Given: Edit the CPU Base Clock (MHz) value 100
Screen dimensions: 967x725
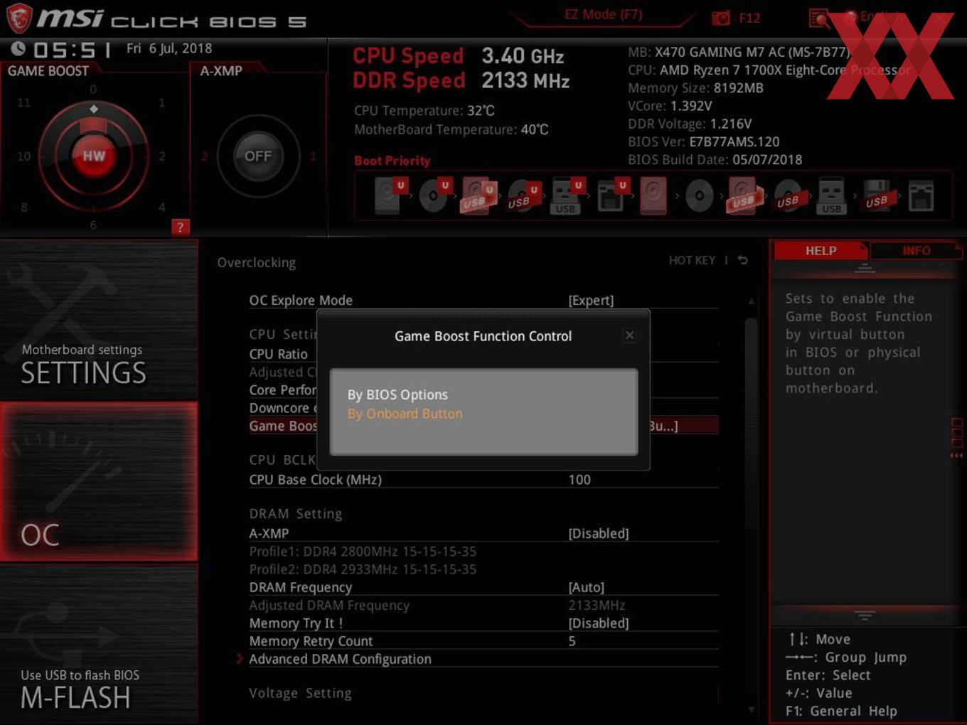Looking at the screenshot, I should click(x=579, y=480).
